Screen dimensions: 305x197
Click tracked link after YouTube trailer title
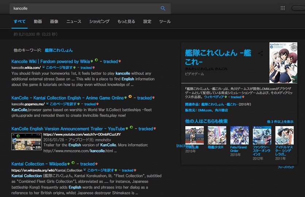[x=146, y=129]
